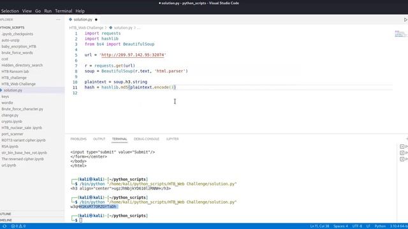Expand the keys folder

5,96
